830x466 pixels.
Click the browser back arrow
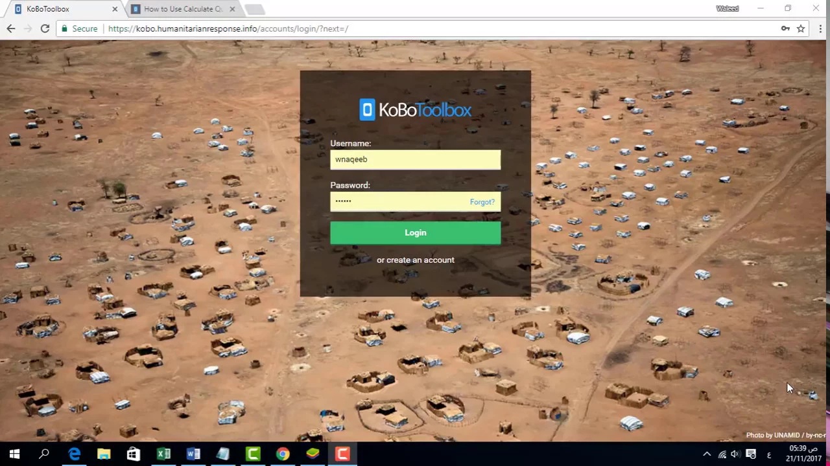(x=11, y=28)
